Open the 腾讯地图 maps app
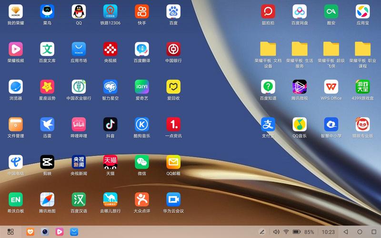The height and width of the screenshot is (238, 381). [47, 199]
